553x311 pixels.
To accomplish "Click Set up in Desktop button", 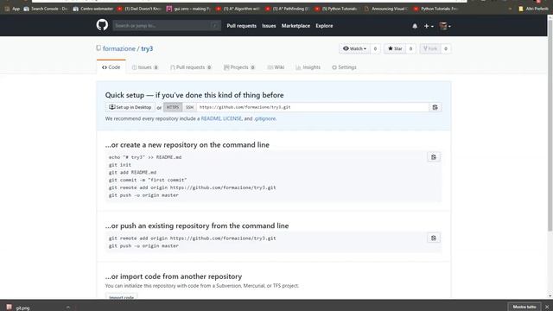I will click(x=130, y=107).
